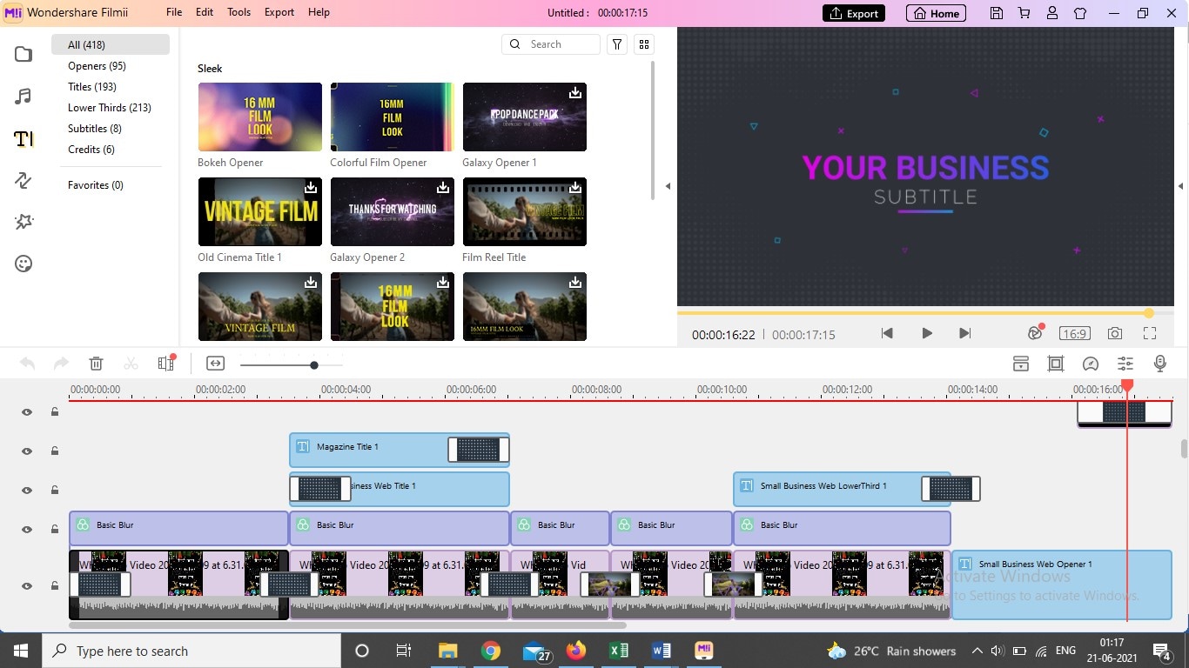
Task: Step to next frame in preview
Action: (964, 333)
